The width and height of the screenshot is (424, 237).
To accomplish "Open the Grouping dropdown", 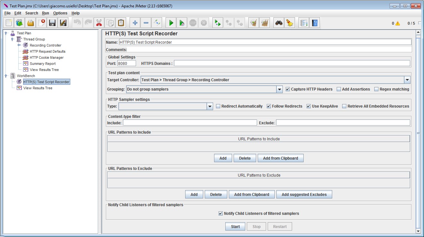I will coord(279,89).
